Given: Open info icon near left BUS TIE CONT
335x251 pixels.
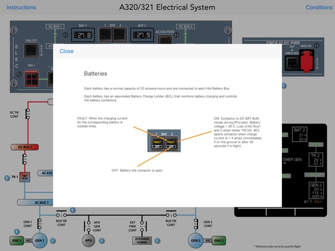Looking at the screenshot, I should coord(73,210).
